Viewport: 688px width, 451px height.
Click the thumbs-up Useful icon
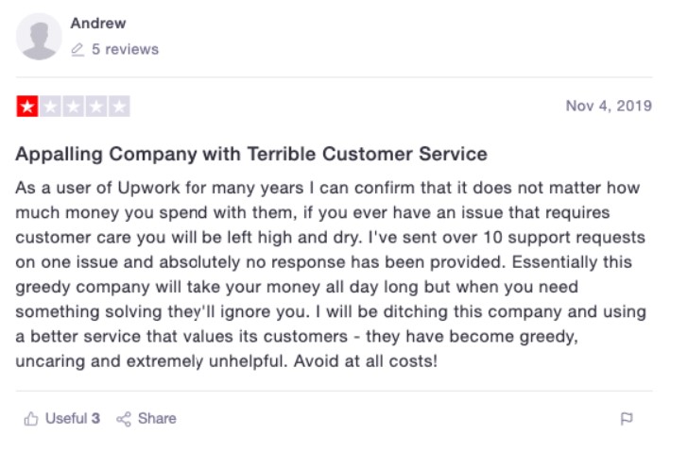[30, 419]
